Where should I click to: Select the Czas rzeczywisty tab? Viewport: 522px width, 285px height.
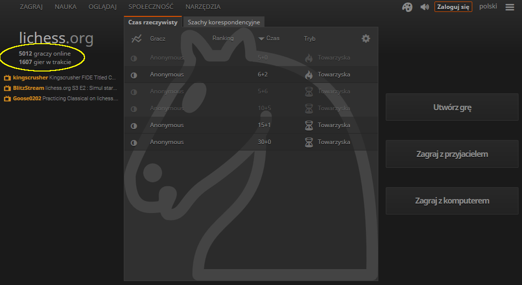pos(153,22)
